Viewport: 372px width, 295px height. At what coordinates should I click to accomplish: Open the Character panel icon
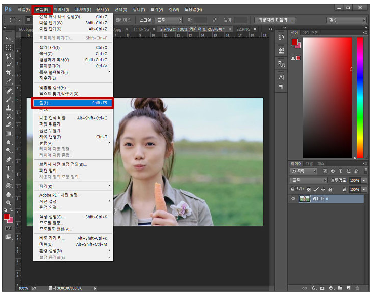281,77
